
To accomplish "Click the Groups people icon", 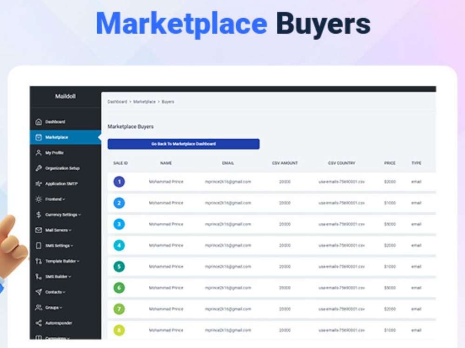I will [x=39, y=308].
